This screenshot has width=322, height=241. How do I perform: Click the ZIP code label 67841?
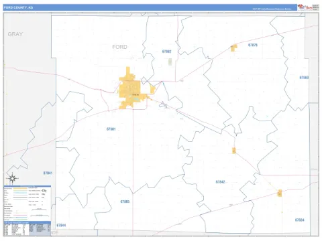(48, 173)
